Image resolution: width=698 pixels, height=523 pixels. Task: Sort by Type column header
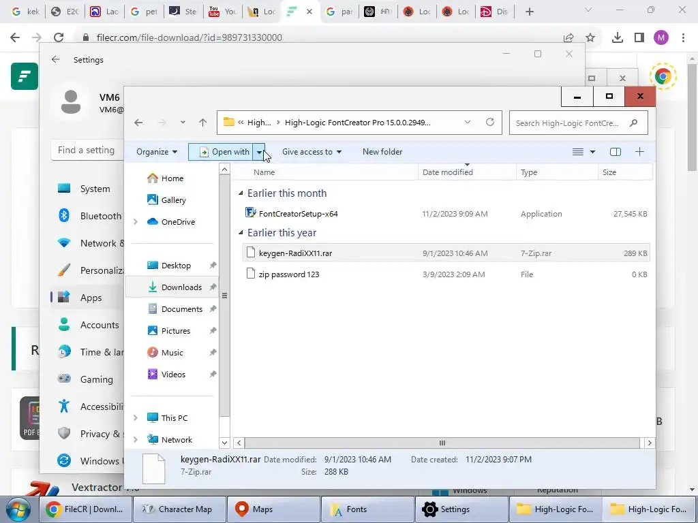tap(557, 172)
